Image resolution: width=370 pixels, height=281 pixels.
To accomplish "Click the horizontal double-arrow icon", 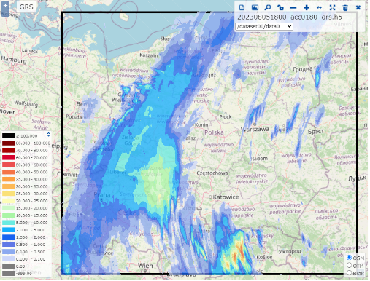I will 320,7.
